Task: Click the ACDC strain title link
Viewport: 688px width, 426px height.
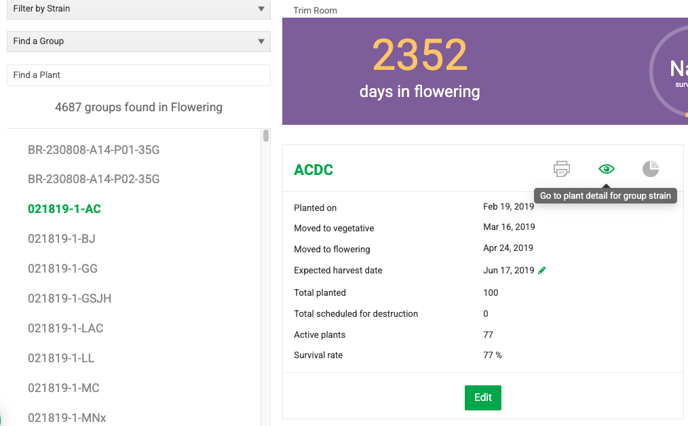Action: pyautogui.click(x=313, y=170)
